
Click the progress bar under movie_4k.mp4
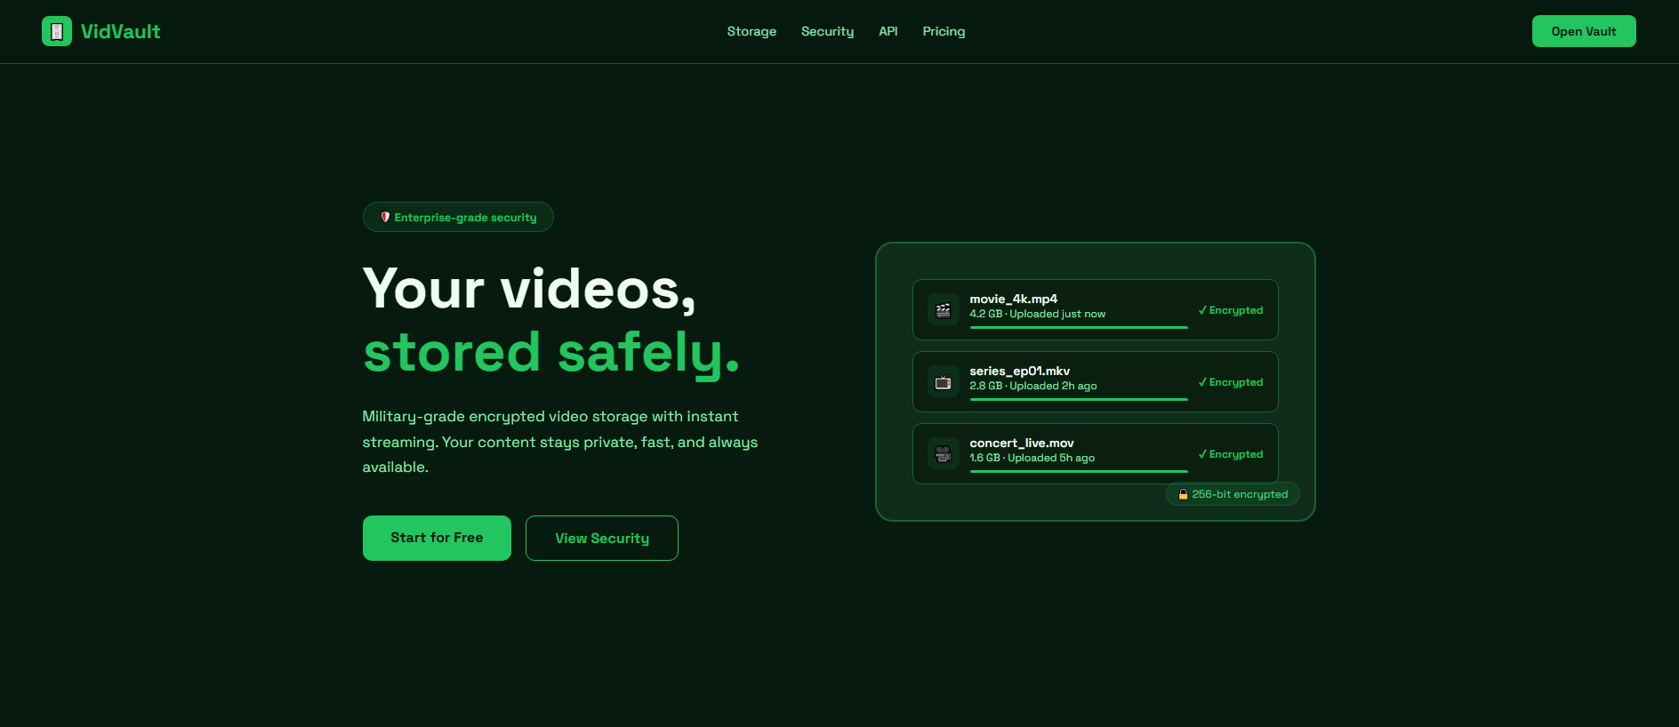1079,327
